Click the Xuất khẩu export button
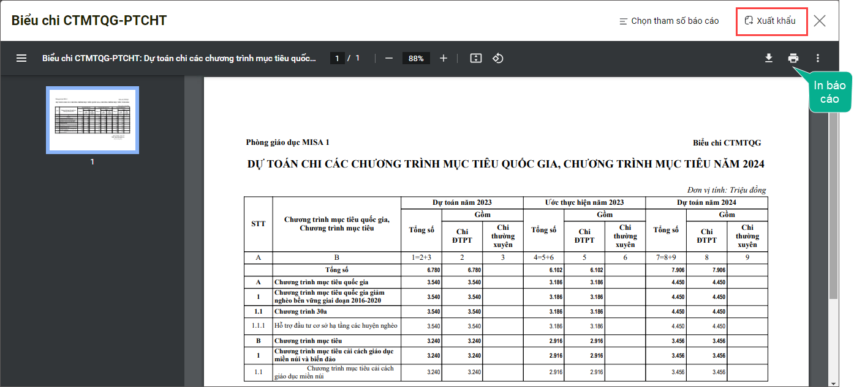 coord(771,21)
